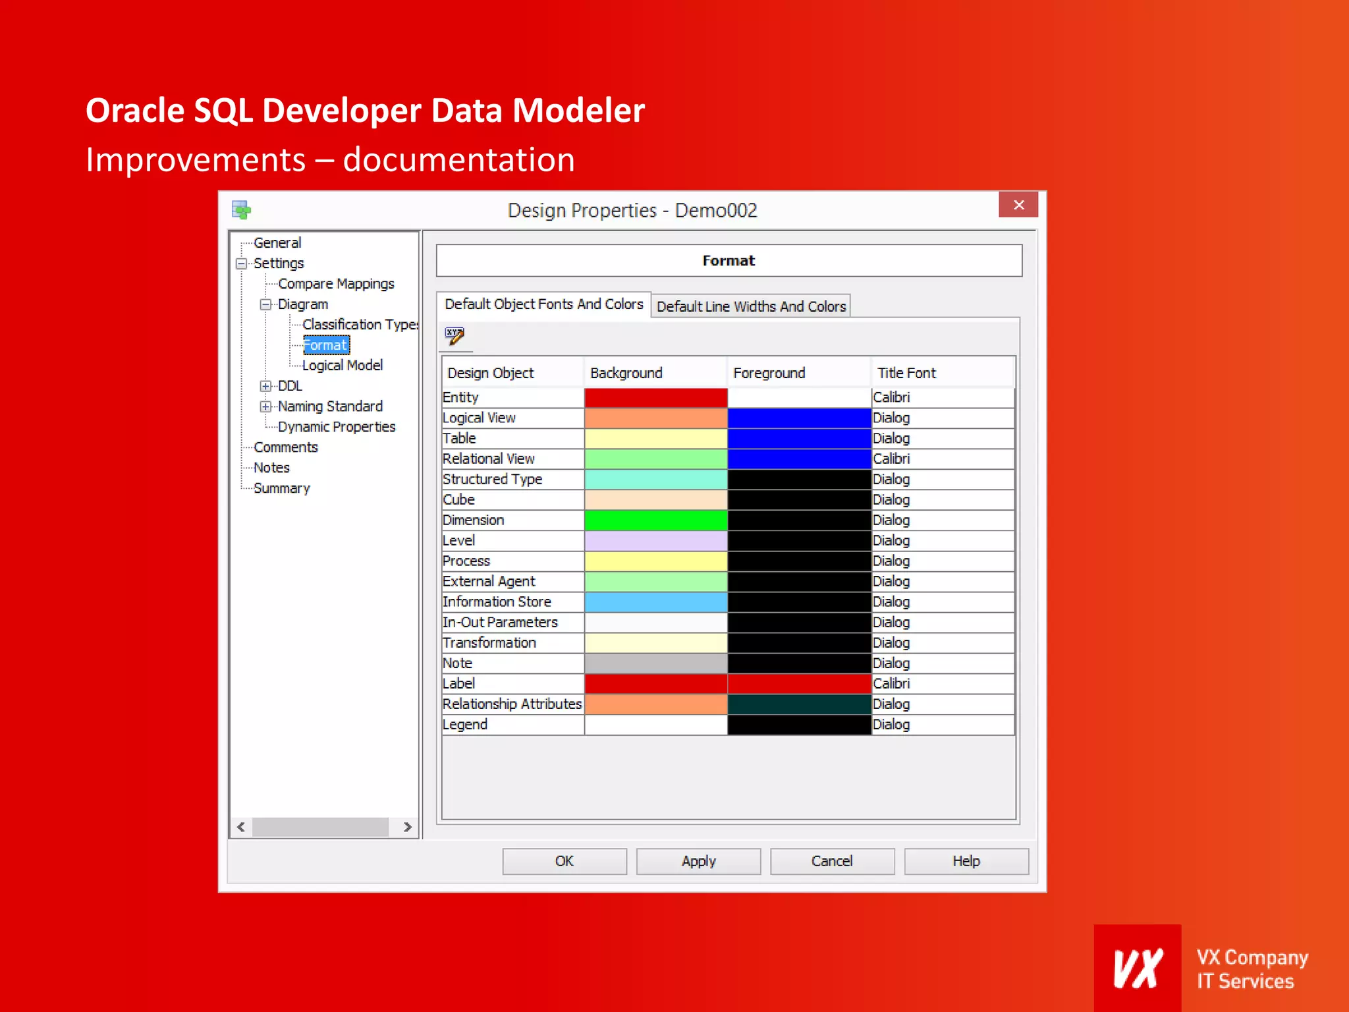Open Notes in the tree
The width and height of the screenshot is (1349, 1012).
pyautogui.click(x=271, y=467)
